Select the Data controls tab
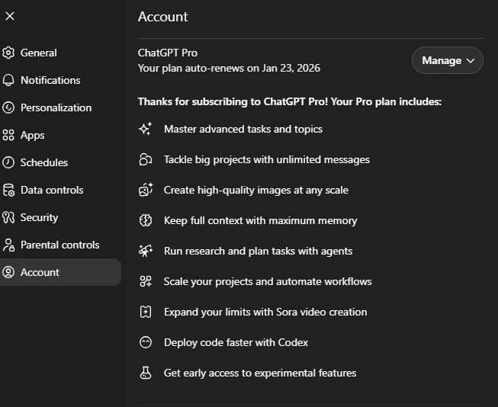498x407 pixels. point(52,190)
